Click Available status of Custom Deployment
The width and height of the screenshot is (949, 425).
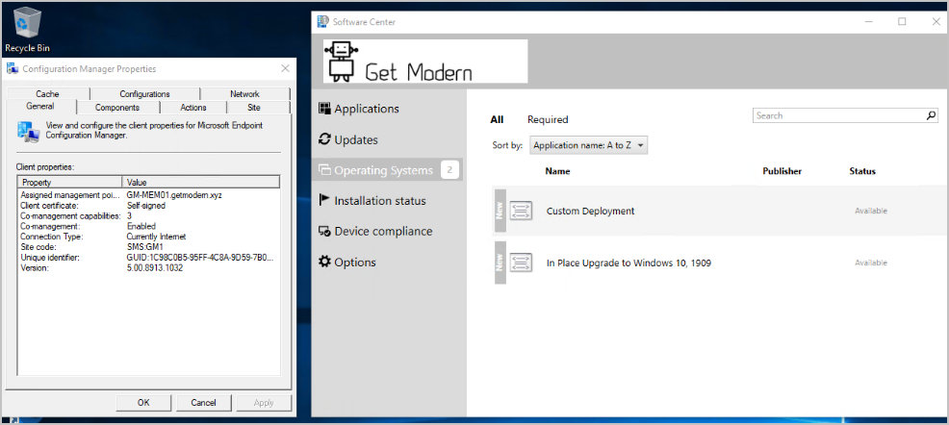[871, 211]
